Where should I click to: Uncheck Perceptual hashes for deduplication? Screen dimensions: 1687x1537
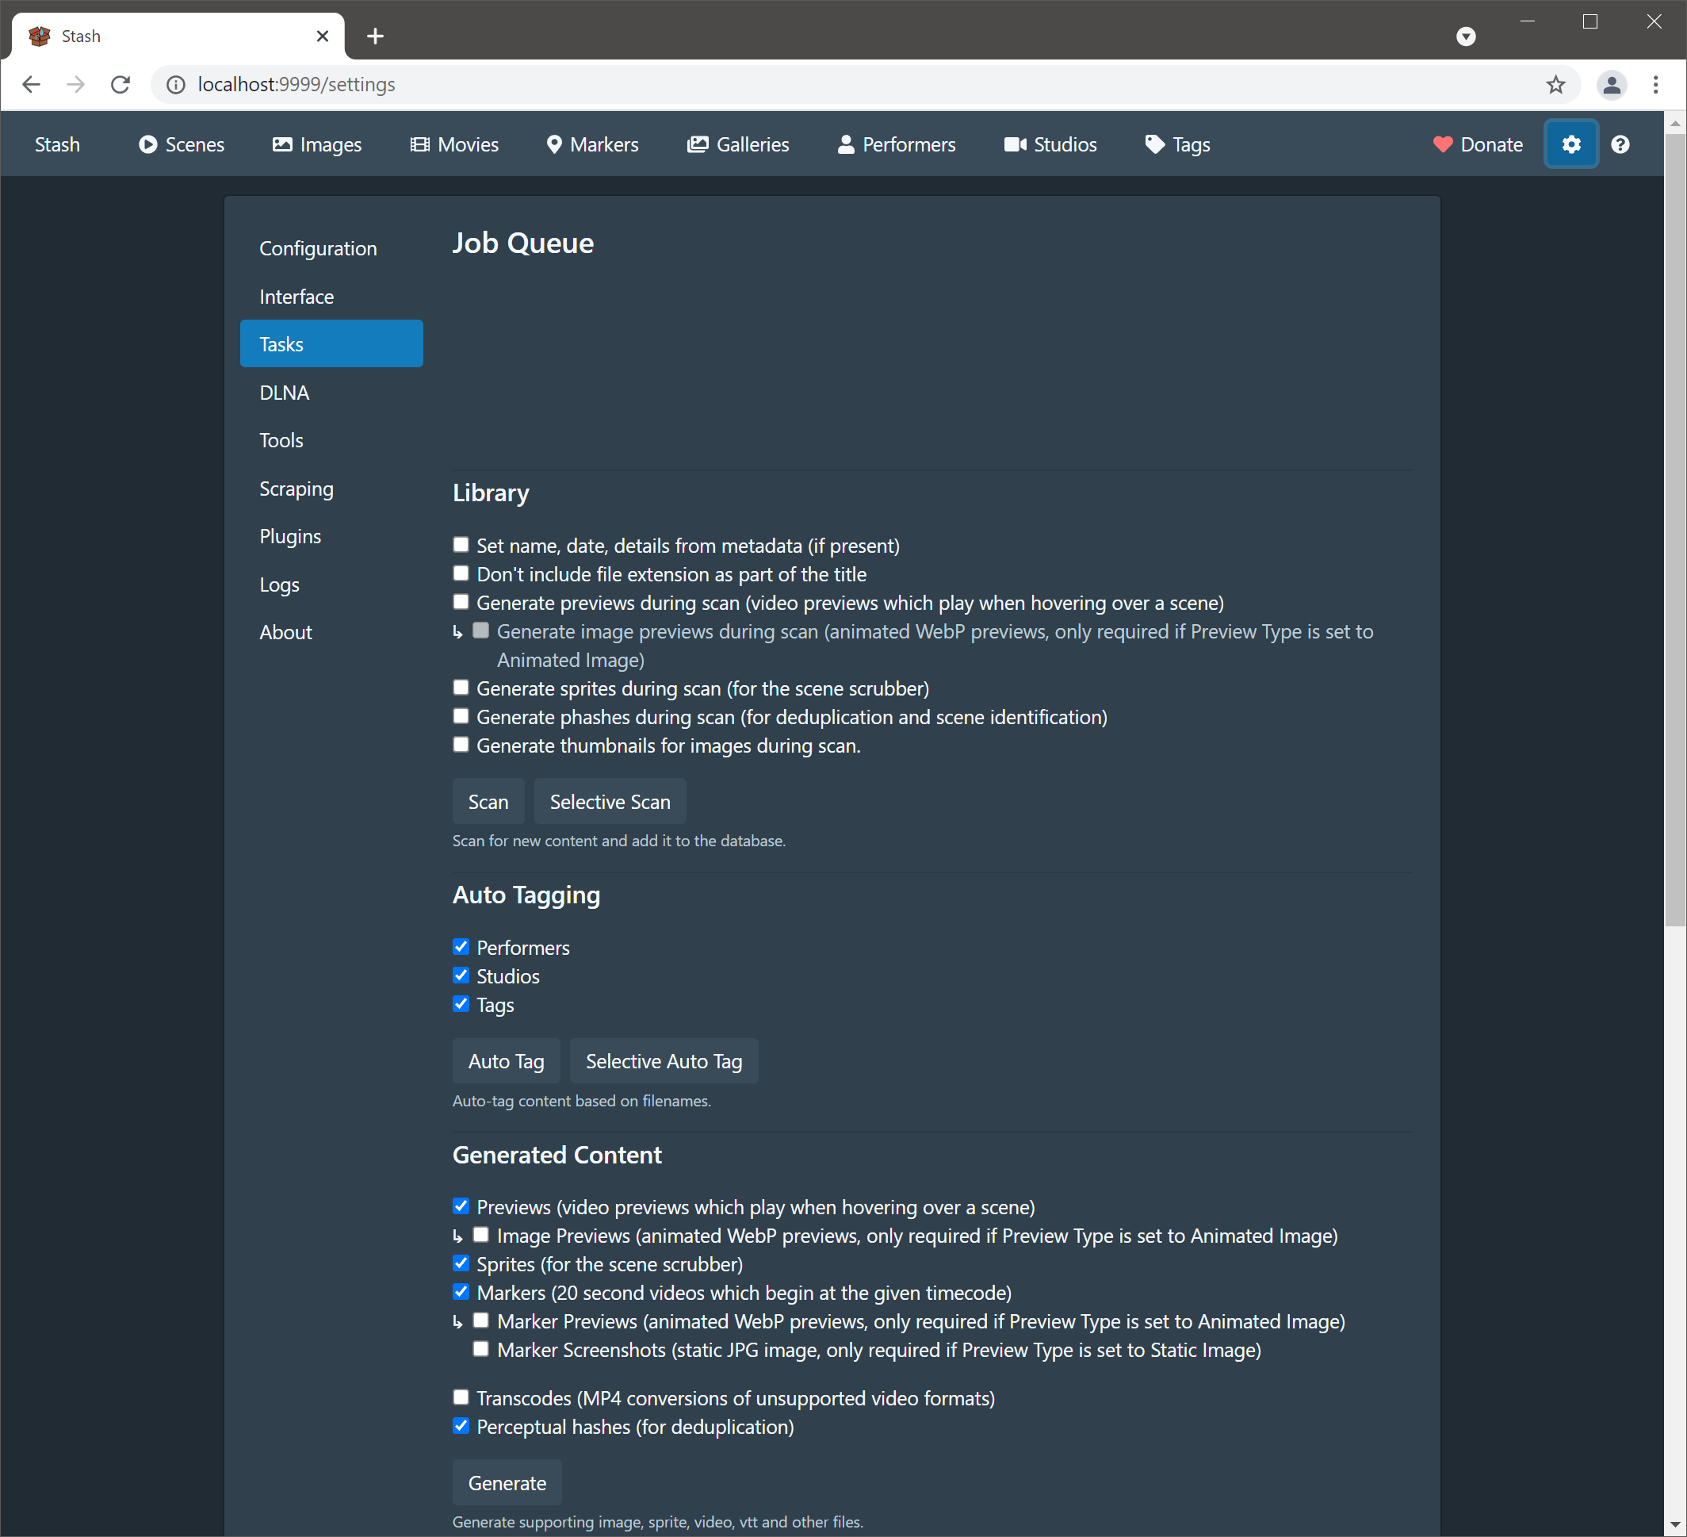tap(461, 1426)
